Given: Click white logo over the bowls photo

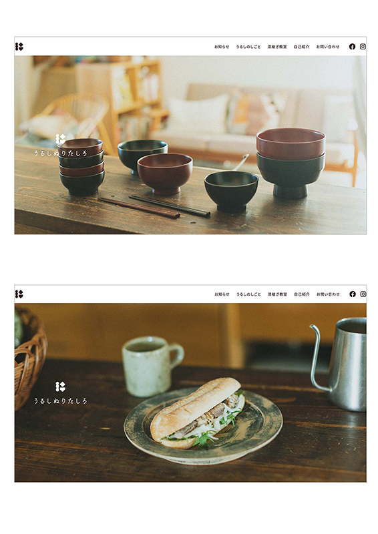Looking at the screenshot, I should click(x=61, y=140).
